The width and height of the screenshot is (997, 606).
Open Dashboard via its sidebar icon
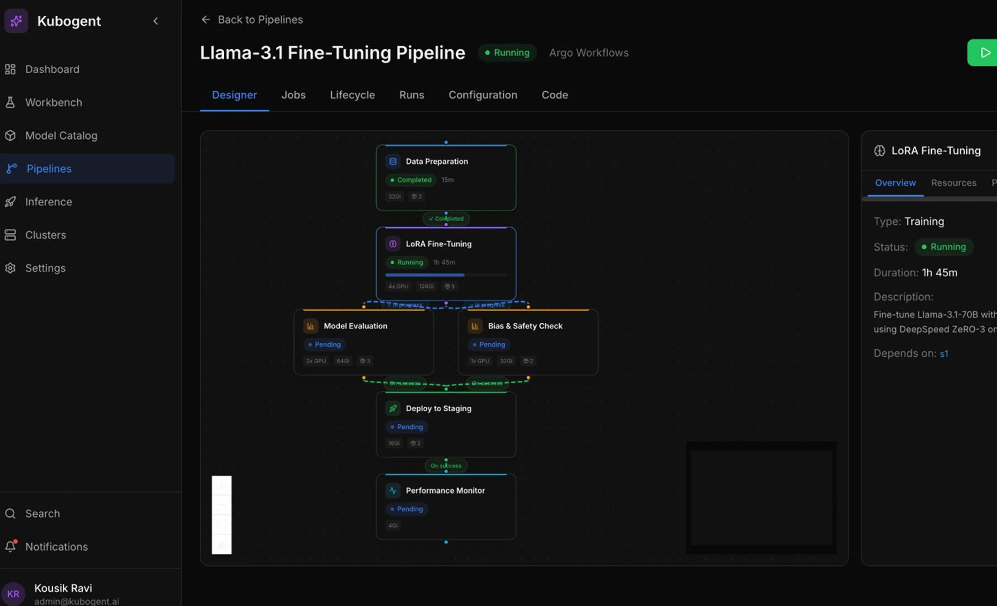tap(11, 69)
